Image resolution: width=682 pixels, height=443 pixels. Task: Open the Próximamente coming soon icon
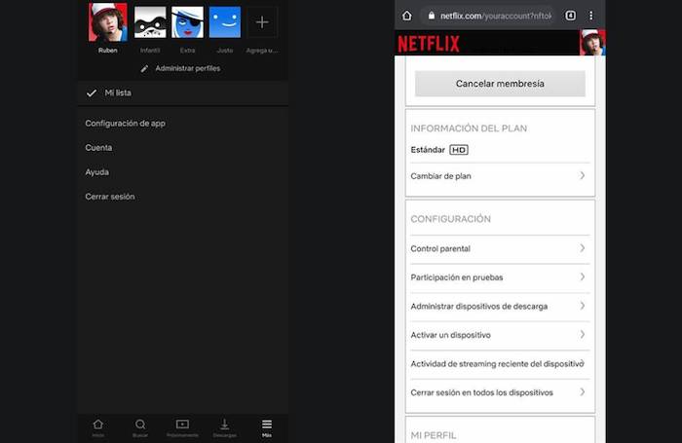182,425
